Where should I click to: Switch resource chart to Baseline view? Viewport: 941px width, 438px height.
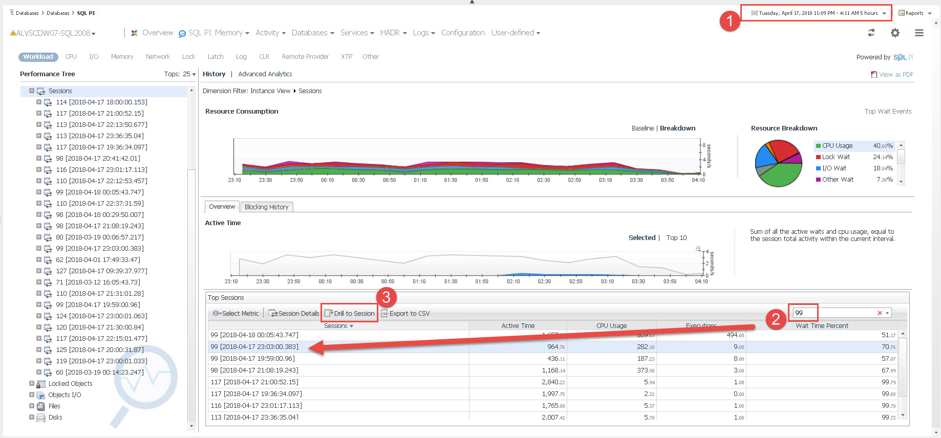pos(642,128)
